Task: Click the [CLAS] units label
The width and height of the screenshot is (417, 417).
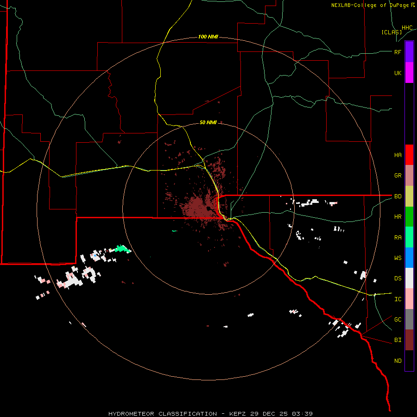Action: 392,32
